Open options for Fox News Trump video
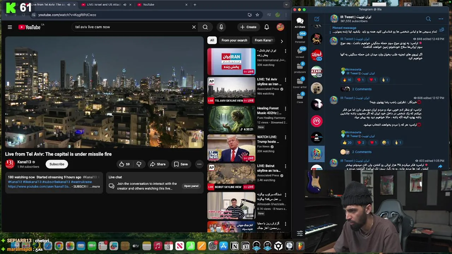 click(x=285, y=137)
